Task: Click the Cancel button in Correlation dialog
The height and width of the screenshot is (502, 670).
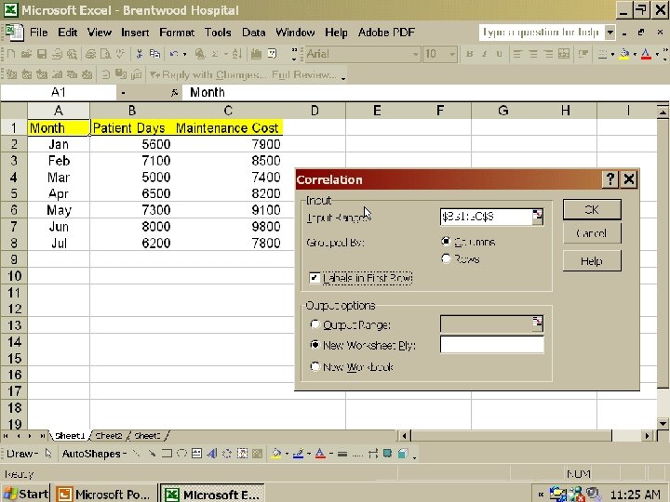Action: point(592,233)
